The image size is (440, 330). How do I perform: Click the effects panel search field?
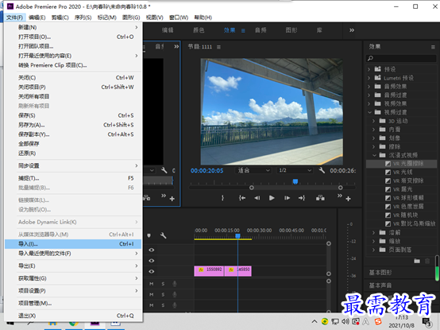click(402, 58)
